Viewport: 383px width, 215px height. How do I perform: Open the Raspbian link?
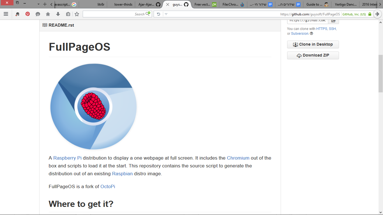(122, 174)
